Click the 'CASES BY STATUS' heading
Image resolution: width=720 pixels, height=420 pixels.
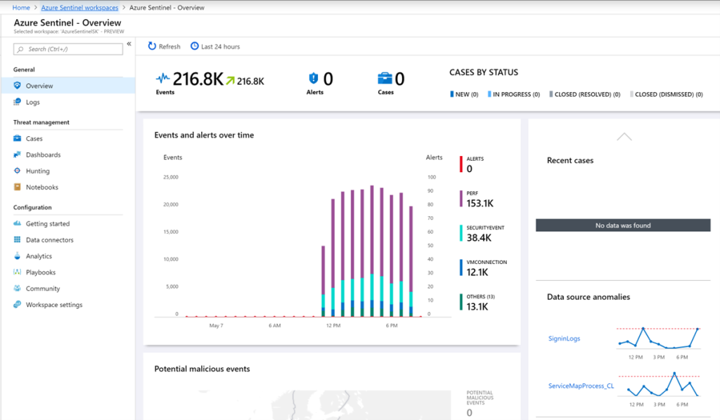pos(484,72)
